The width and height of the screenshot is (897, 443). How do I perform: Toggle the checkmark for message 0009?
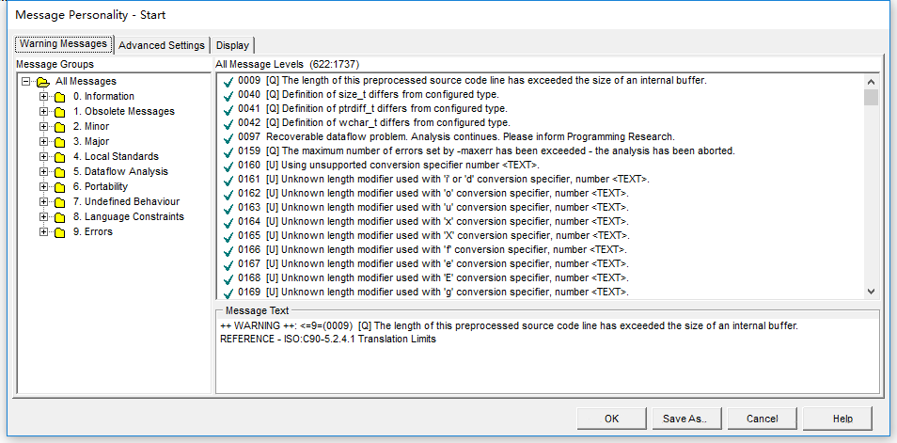coord(226,81)
